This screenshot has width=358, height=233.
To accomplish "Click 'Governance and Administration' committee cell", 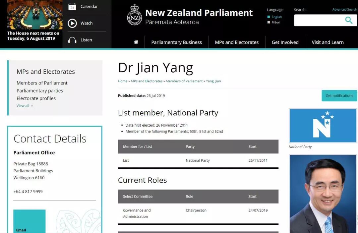I will [137, 213].
